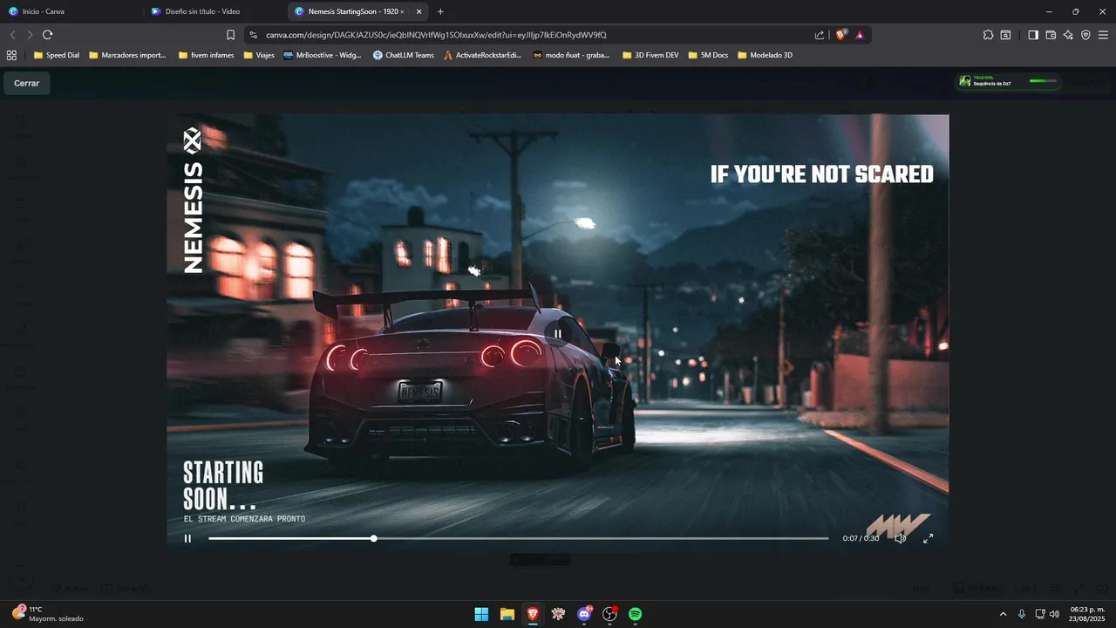Open the Windows Start menu

481,614
